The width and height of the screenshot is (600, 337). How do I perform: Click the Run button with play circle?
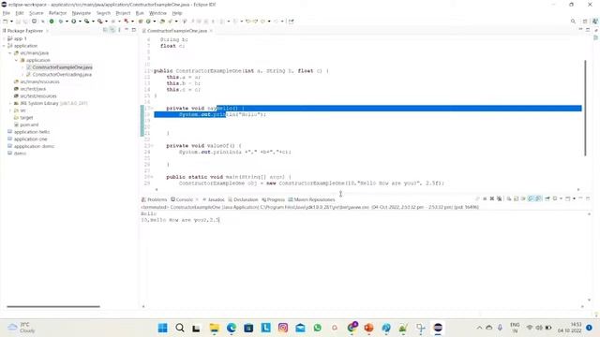pos(73,22)
